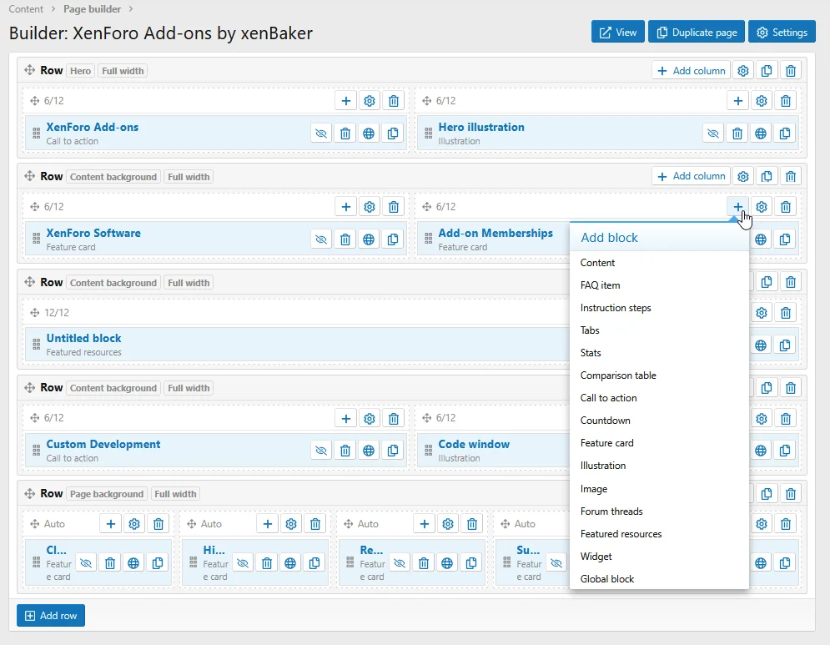Delete the XenForo Add-ons block
Image resolution: width=830 pixels, height=645 pixels.
[x=345, y=134]
